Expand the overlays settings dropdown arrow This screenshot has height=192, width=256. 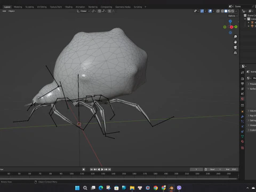[x=213, y=11]
